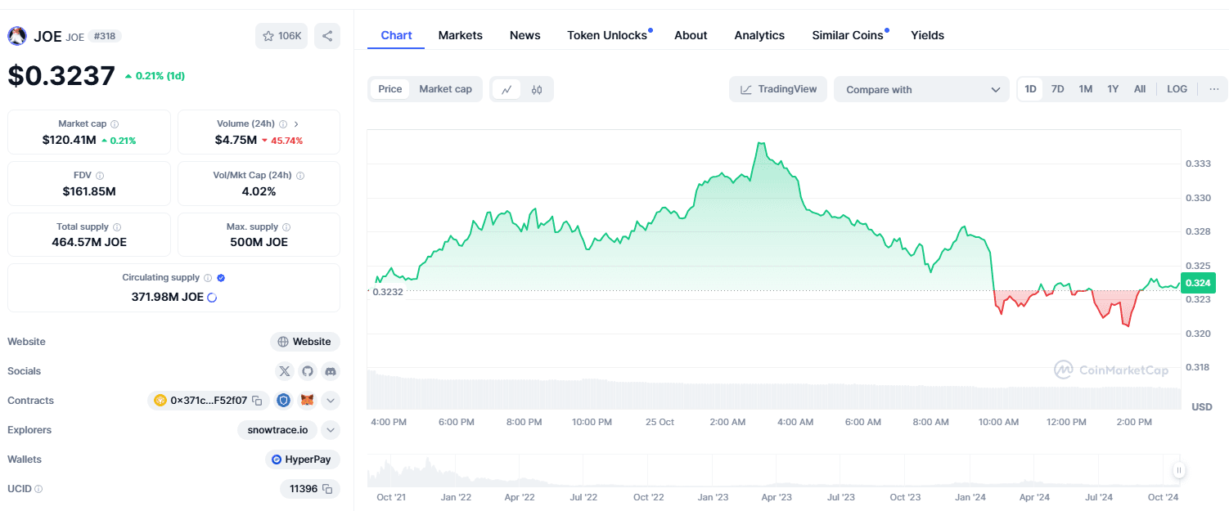The width and height of the screenshot is (1229, 511).
Task: Open the X (Twitter) social link
Action: click(x=284, y=371)
